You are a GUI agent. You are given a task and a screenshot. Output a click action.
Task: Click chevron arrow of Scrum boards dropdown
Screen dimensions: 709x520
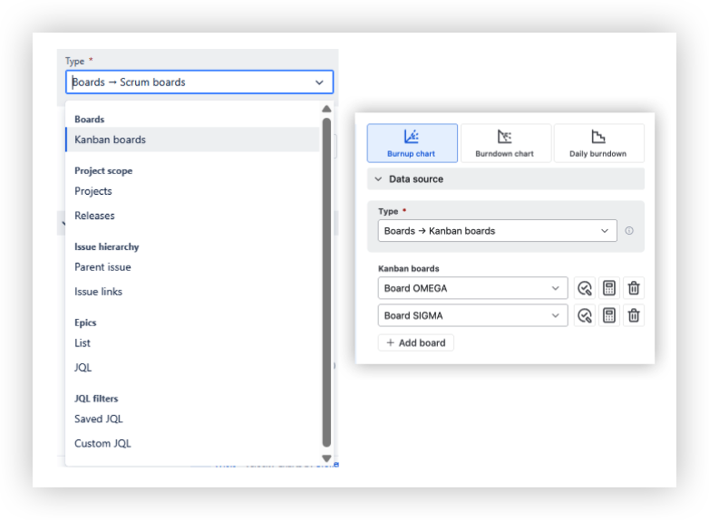[319, 82]
